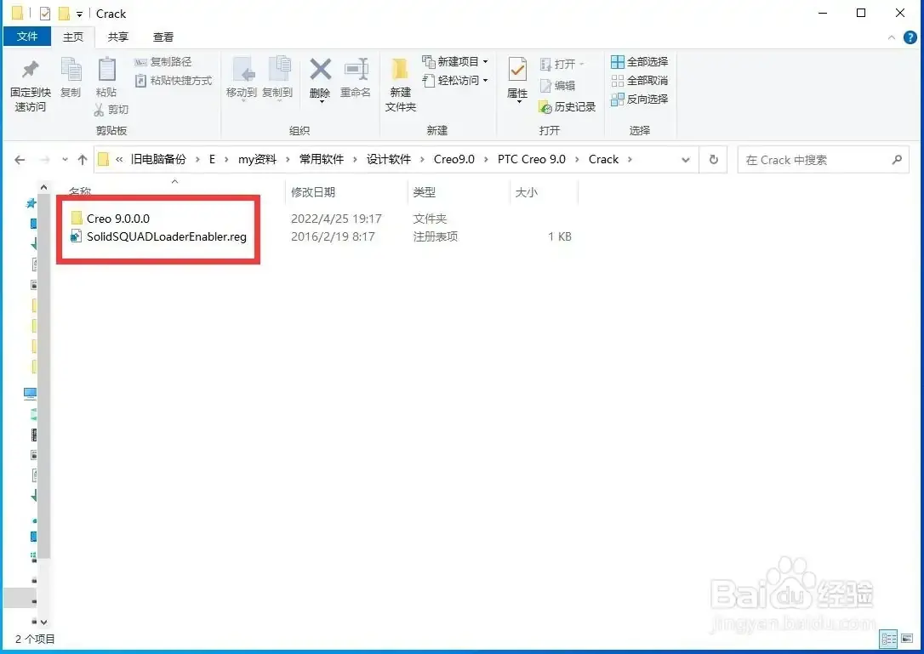Expand the Easy Access (轻松访问) dropdown

pos(486,80)
